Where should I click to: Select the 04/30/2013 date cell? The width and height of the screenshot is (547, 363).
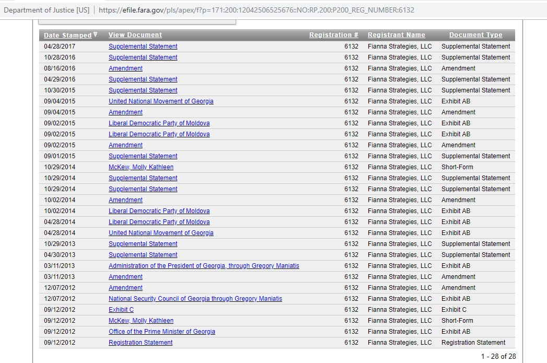click(x=60, y=255)
